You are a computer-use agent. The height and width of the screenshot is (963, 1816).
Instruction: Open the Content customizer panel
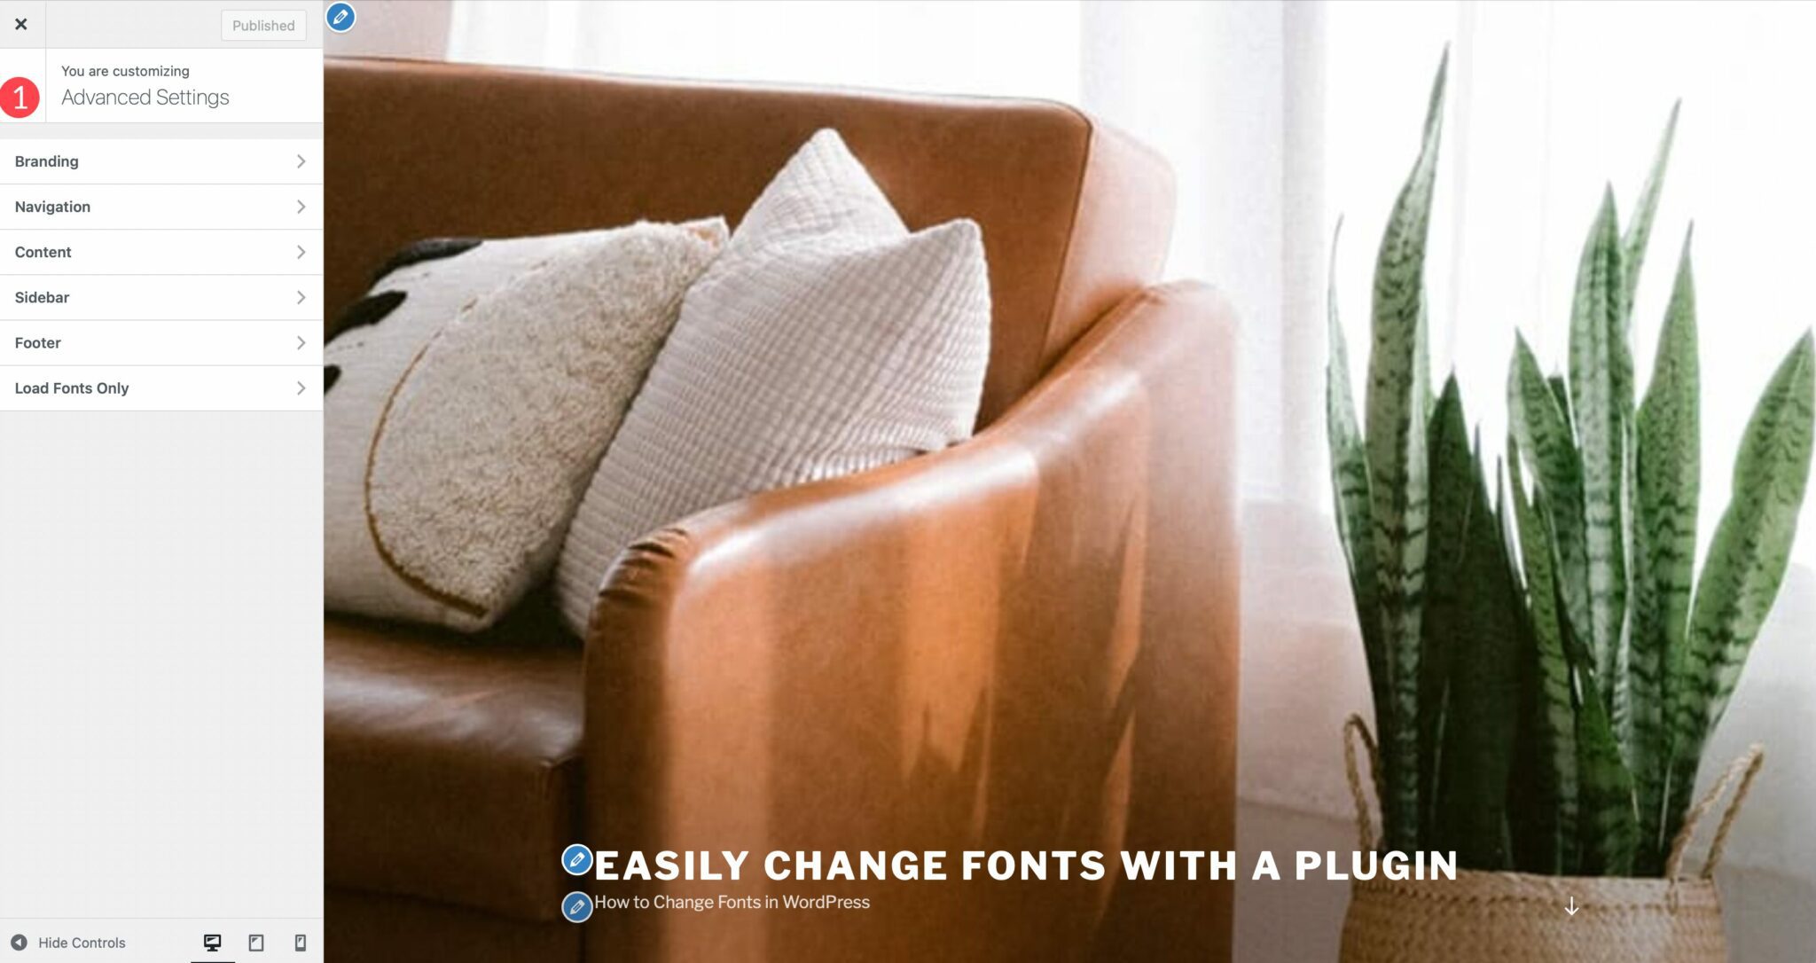pyautogui.click(x=160, y=252)
